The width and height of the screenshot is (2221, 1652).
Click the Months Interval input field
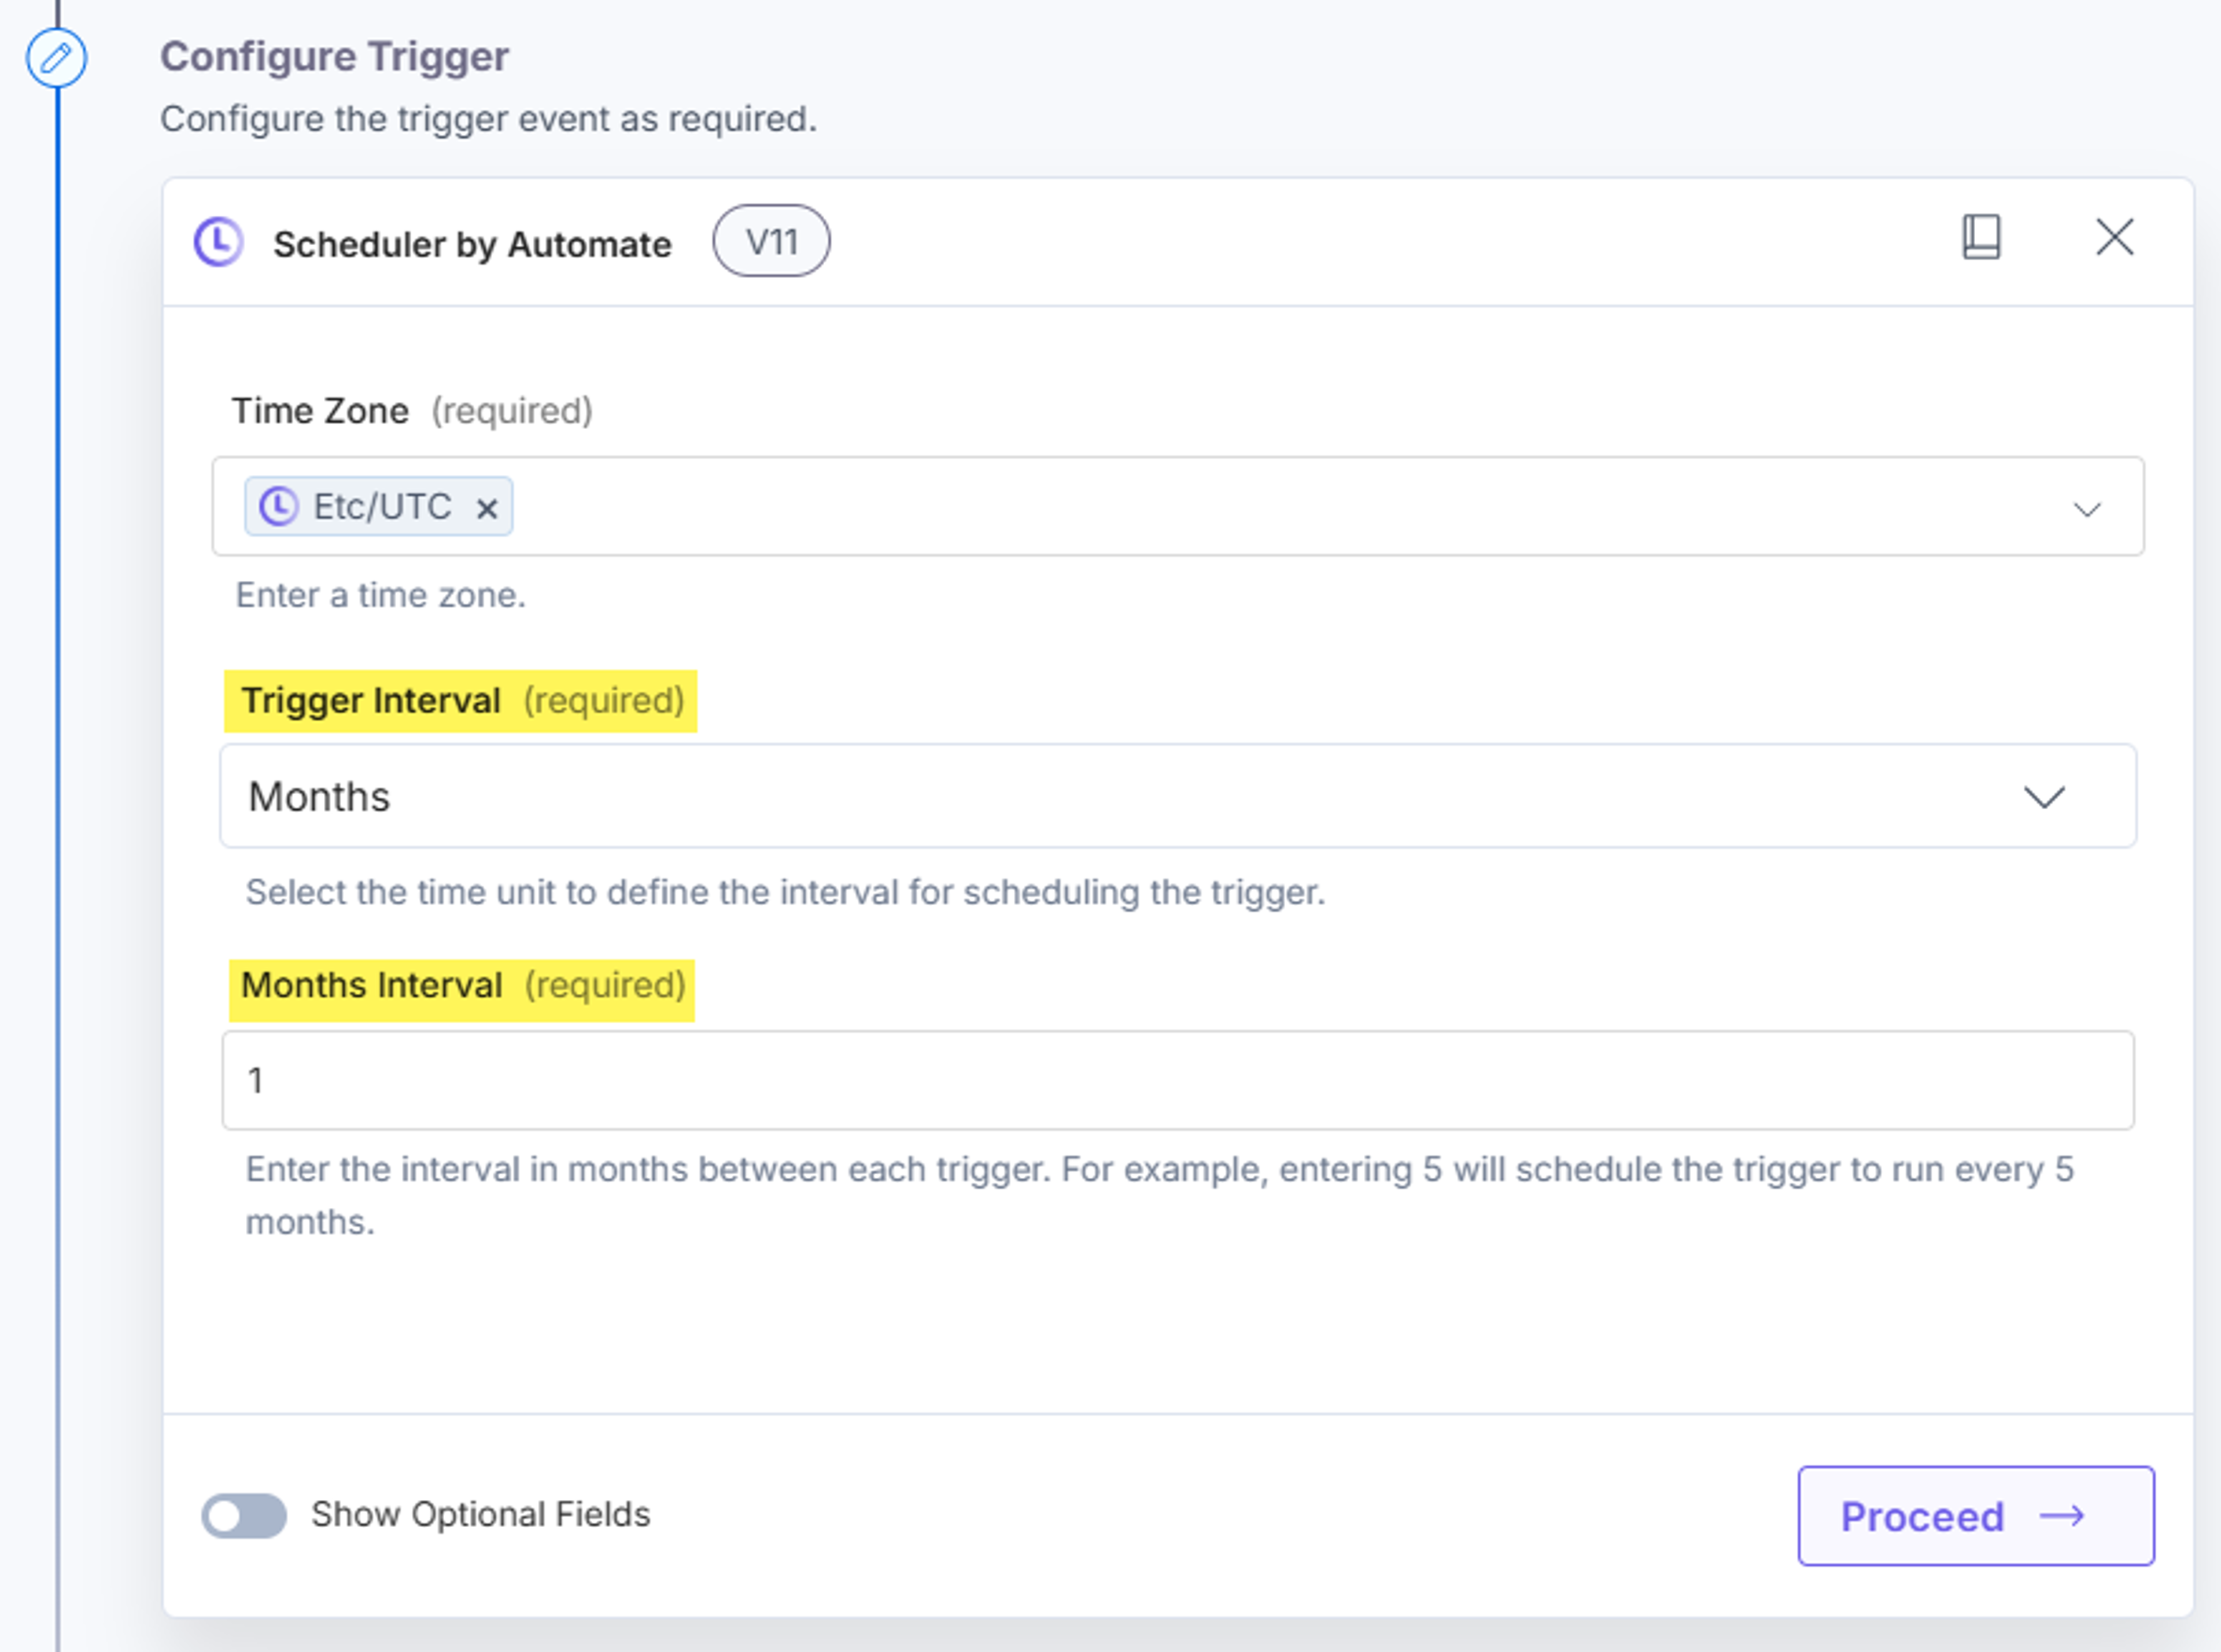point(1178,1080)
